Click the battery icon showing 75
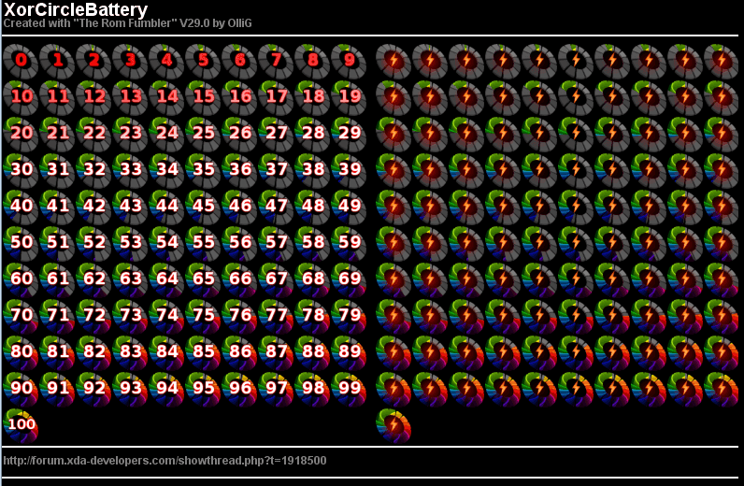The height and width of the screenshot is (486, 744). click(203, 317)
